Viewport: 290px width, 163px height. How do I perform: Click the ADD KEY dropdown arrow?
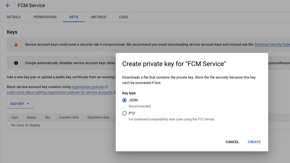(28, 104)
